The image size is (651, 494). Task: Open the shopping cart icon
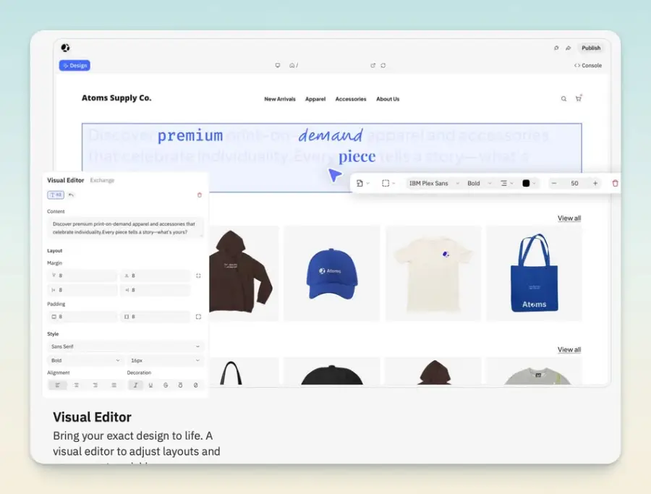coord(579,98)
